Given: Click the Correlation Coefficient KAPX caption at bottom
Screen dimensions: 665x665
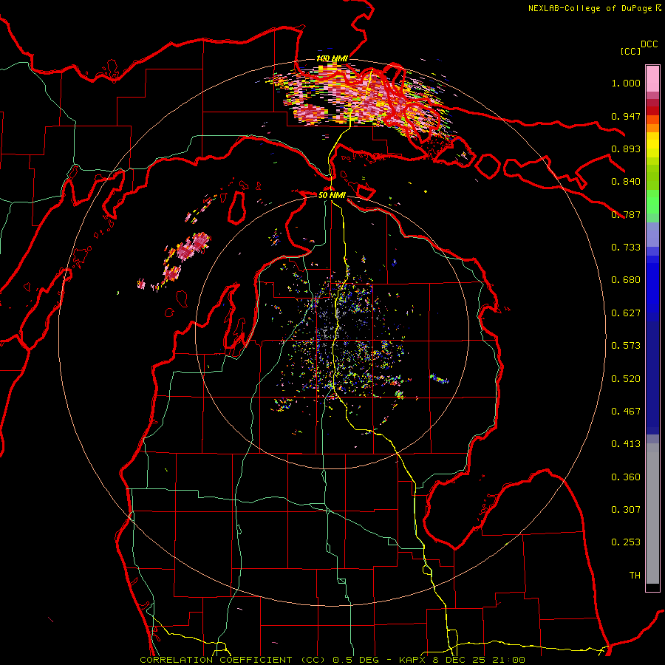Looking at the screenshot, I should (332, 660).
